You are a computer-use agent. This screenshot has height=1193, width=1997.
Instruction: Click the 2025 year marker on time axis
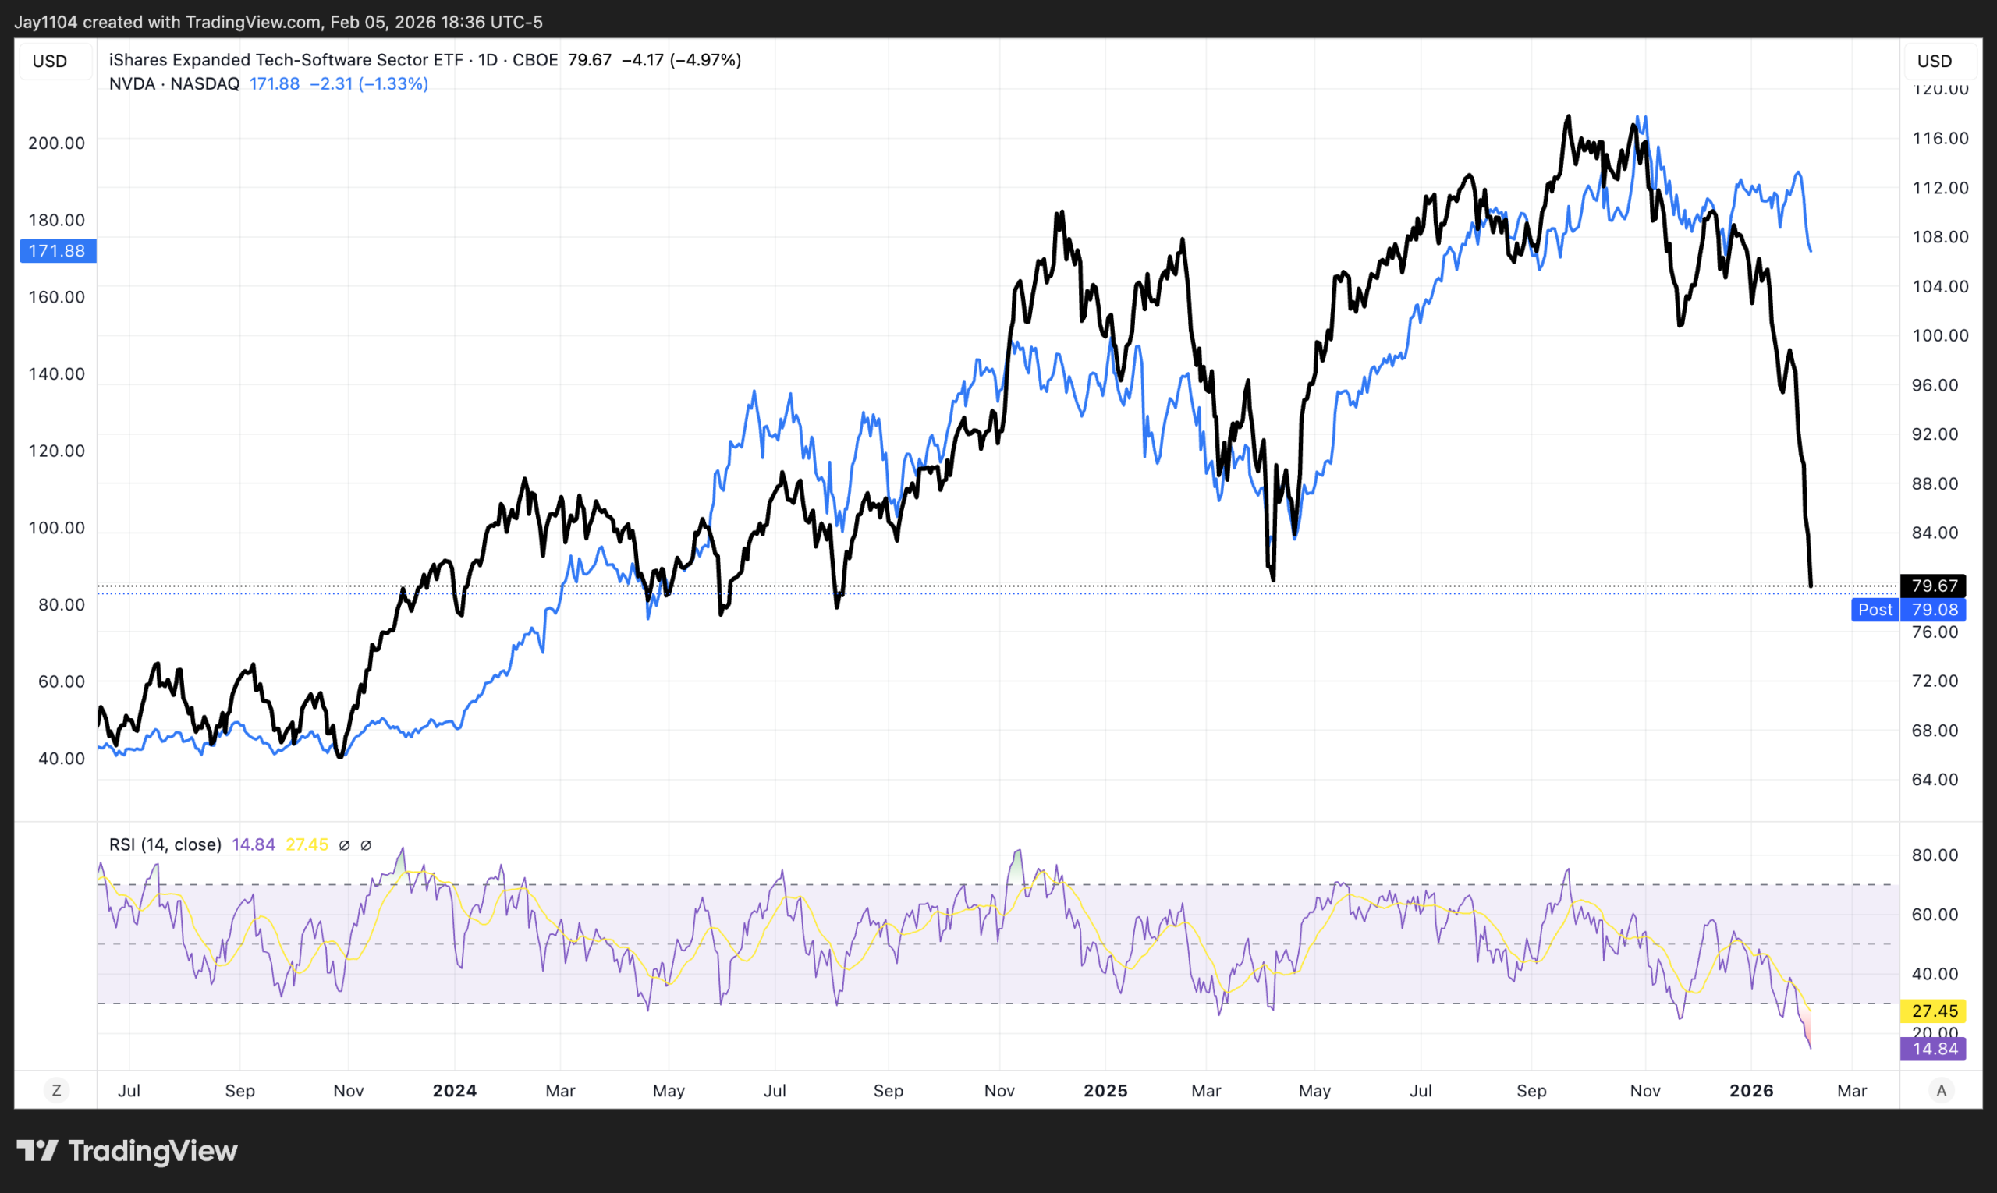[1105, 1090]
